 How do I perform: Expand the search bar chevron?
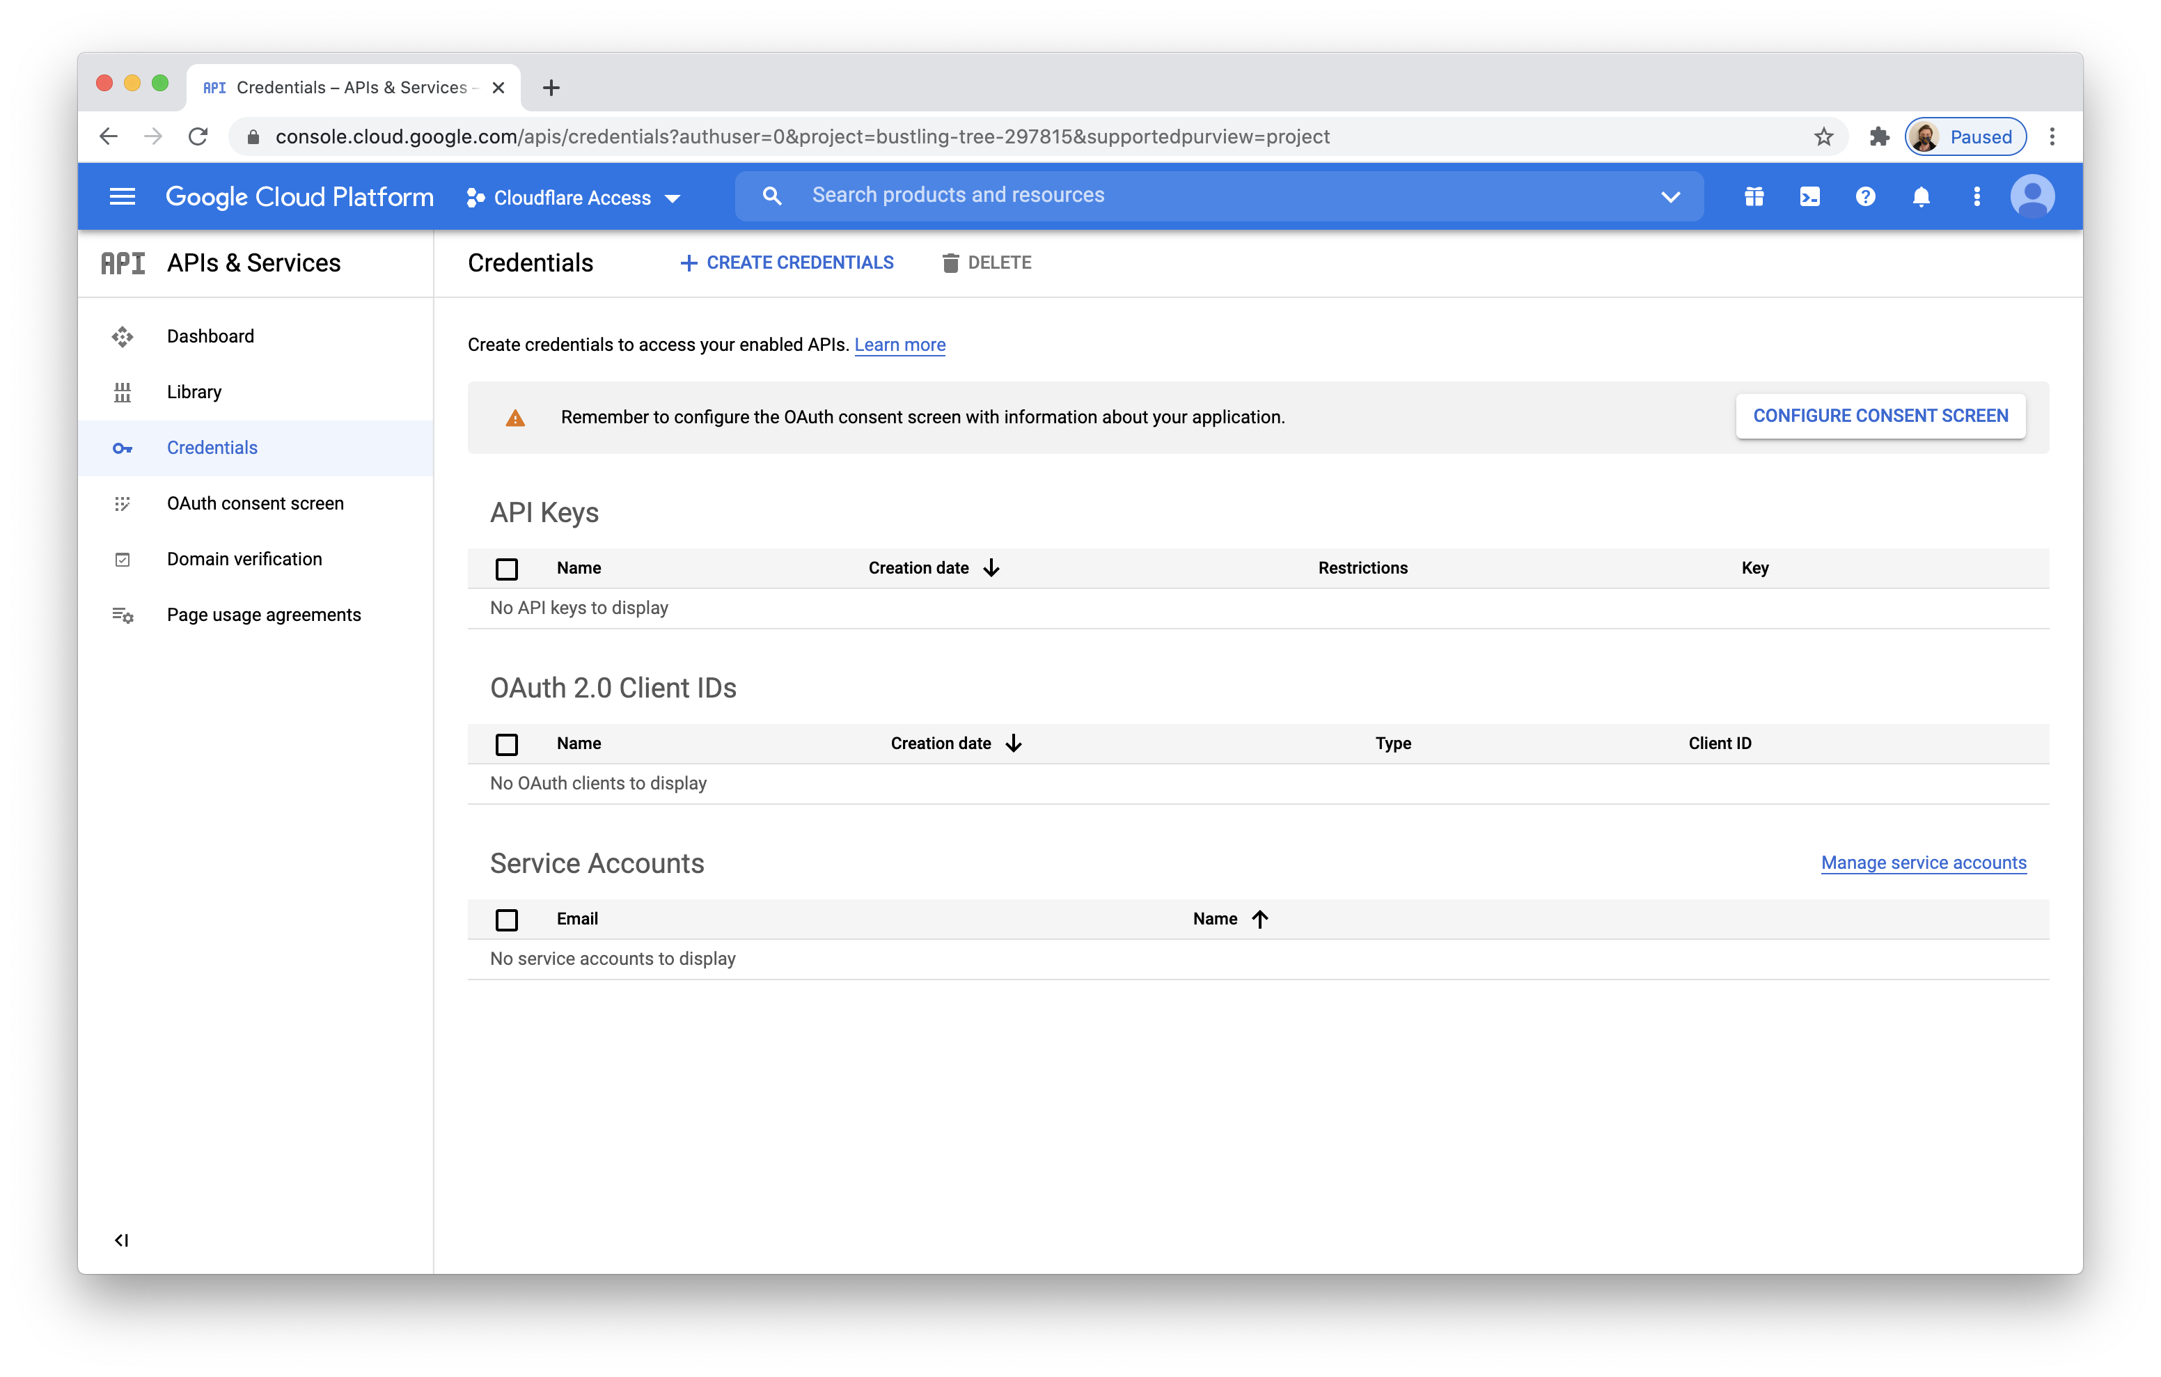click(1671, 196)
